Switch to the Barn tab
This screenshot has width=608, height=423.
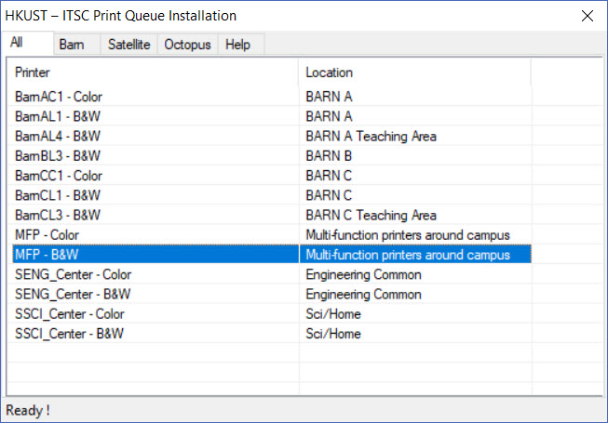click(x=72, y=45)
